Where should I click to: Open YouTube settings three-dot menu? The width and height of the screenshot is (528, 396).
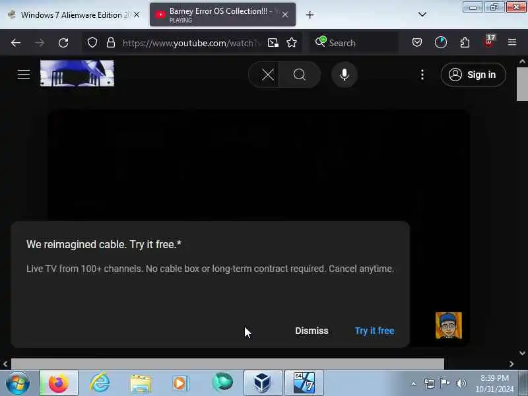coord(422,75)
